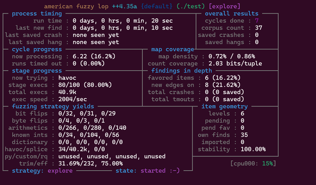Click the '{default}' label in the title
Screen dimensions: 316x185
(x=157, y=7)
